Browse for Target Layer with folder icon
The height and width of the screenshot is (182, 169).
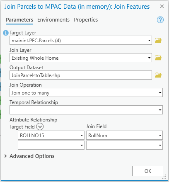(158, 40)
